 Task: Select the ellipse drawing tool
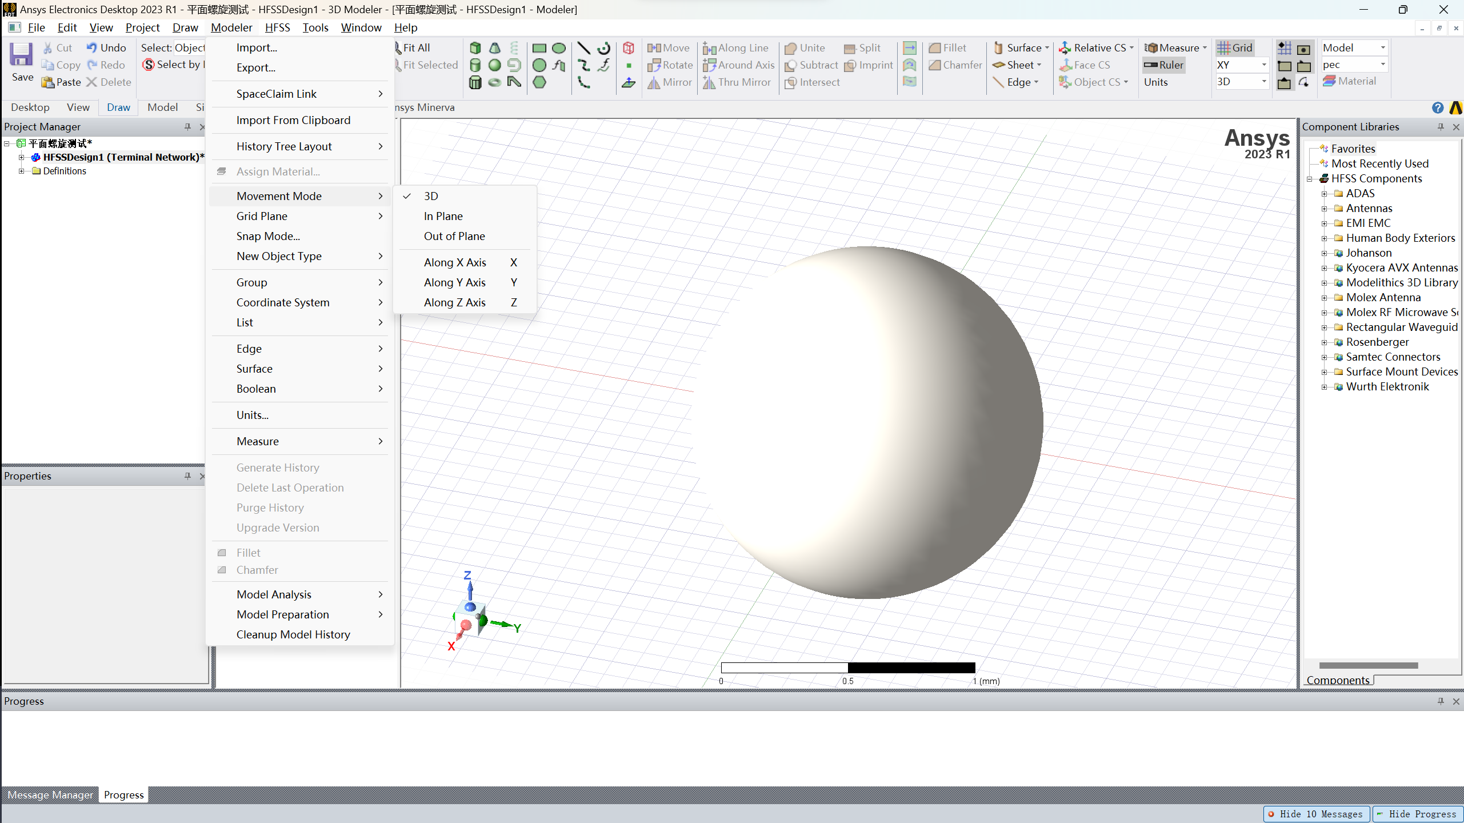click(x=559, y=48)
